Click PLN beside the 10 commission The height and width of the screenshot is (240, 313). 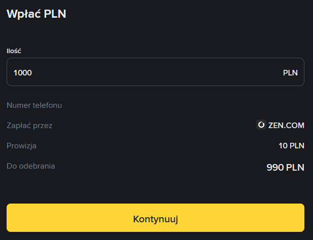(297, 146)
